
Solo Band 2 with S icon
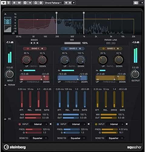[80, 49]
